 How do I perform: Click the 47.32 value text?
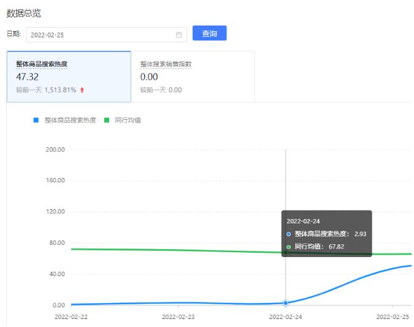coord(28,77)
